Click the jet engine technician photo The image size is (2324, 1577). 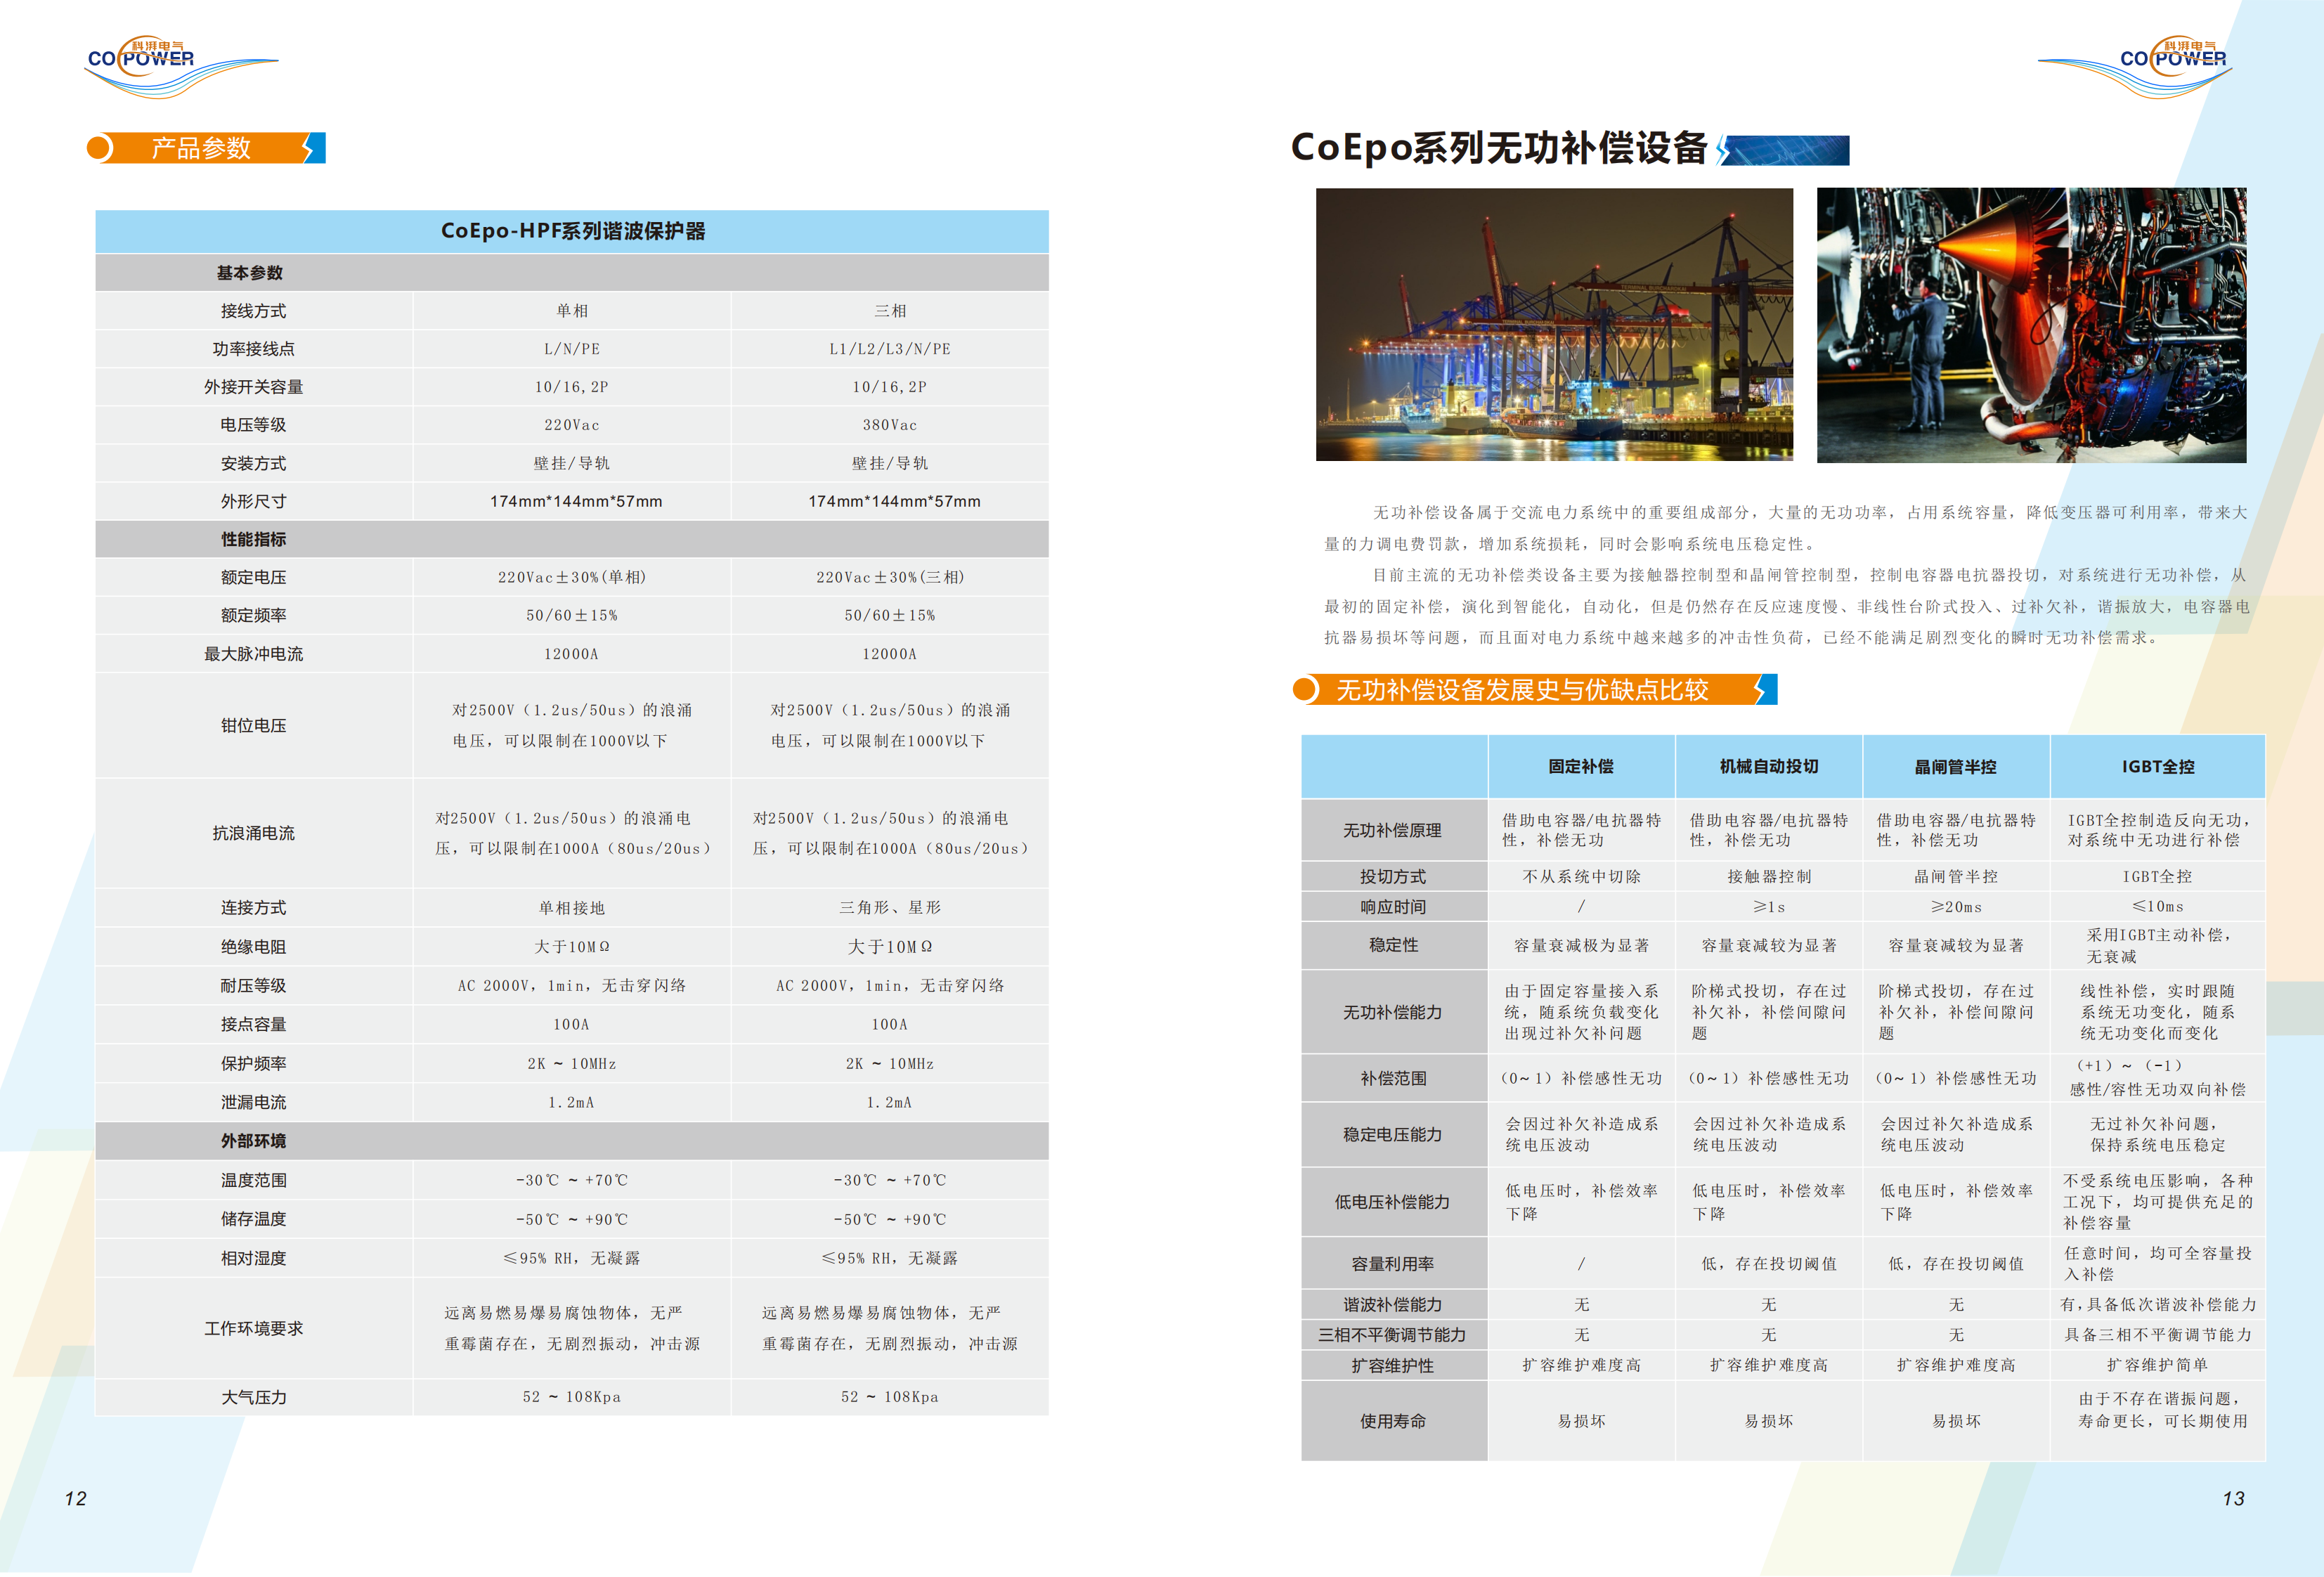tap(2031, 324)
